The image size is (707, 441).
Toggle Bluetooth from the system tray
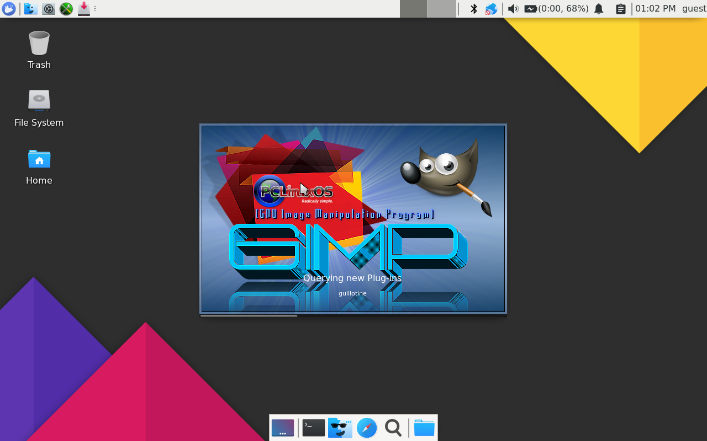[473, 9]
